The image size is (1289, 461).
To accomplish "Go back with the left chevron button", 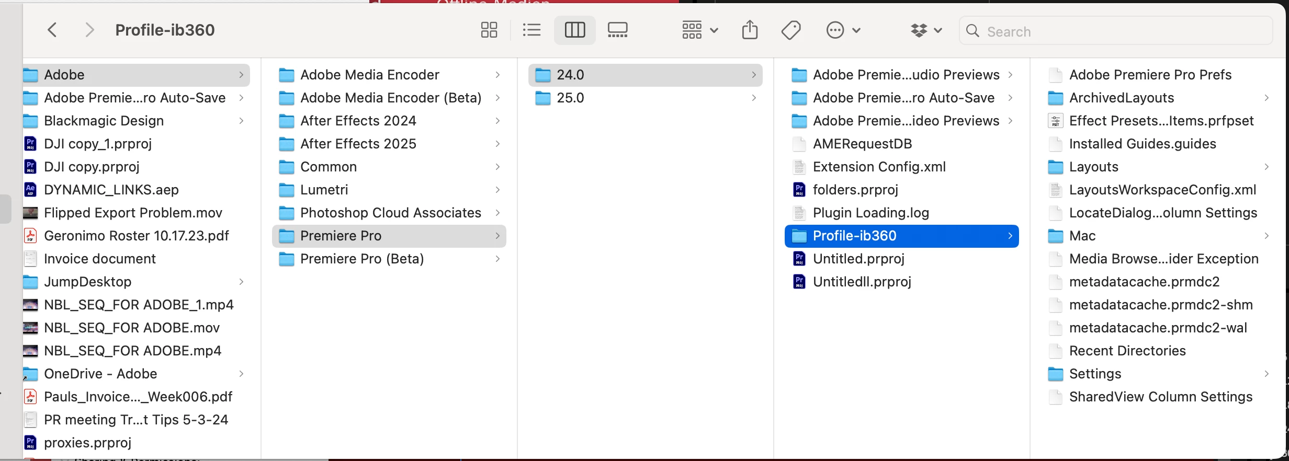I will point(52,30).
